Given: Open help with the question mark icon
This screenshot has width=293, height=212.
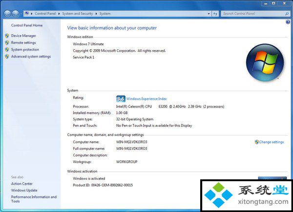Looking at the screenshot, I should [x=288, y=22].
